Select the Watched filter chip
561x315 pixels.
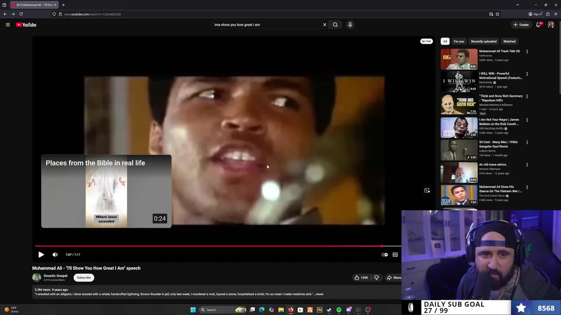[x=509, y=41]
